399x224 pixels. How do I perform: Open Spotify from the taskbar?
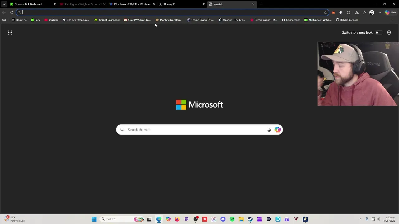tap(232, 219)
